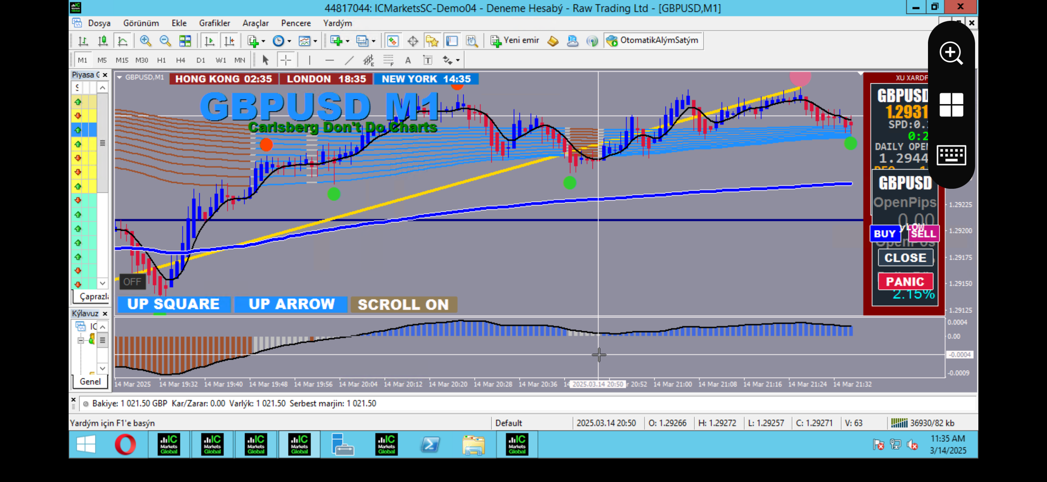Draw a horizontal line tool
Viewport: 1047px width, 482px height.
pyautogui.click(x=329, y=61)
